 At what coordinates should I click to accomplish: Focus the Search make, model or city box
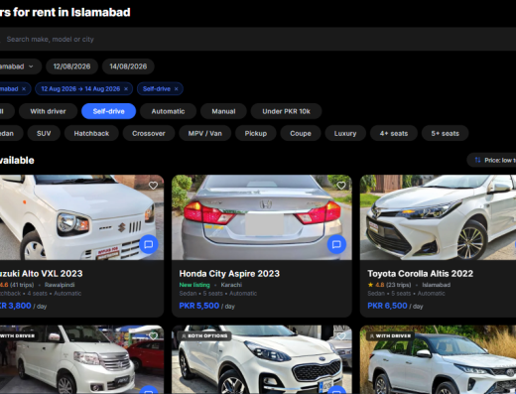click(x=258, y=39)
